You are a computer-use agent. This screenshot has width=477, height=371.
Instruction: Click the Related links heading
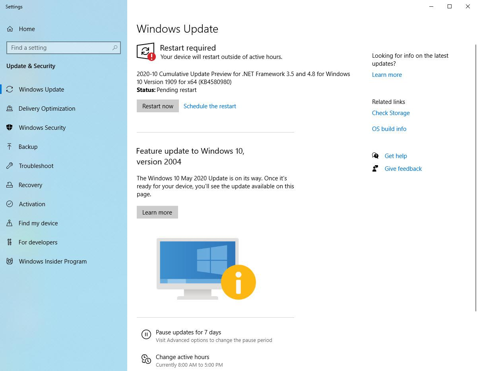point(388,102)
